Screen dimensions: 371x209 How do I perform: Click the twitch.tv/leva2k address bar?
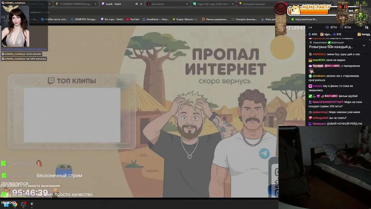[40, 12]
